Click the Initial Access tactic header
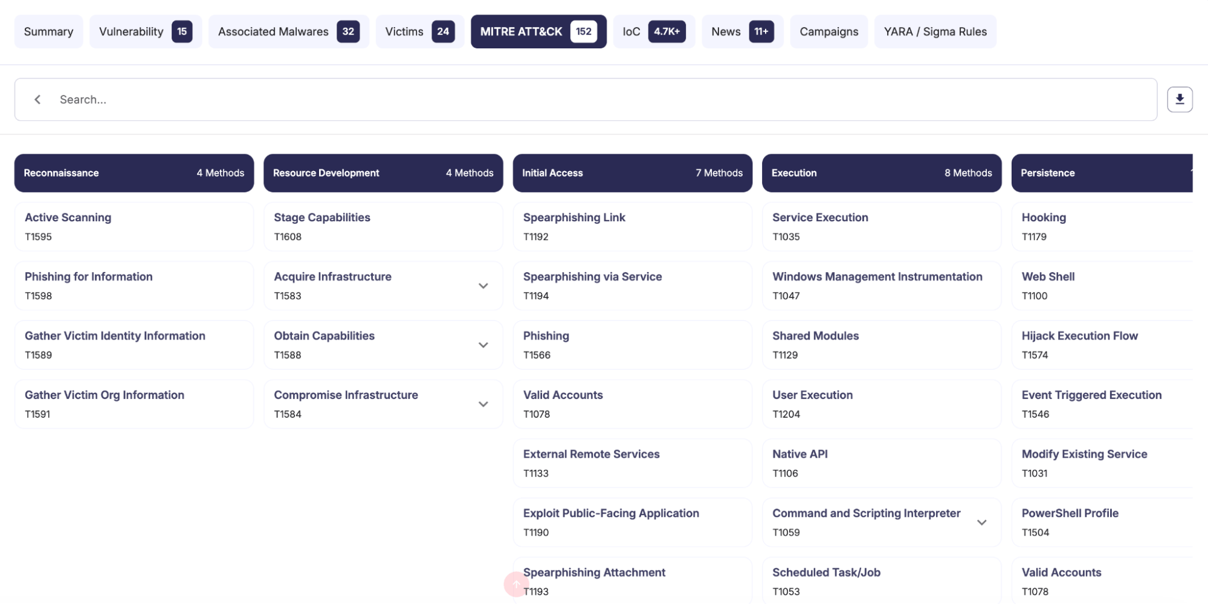 coord(632,173)
